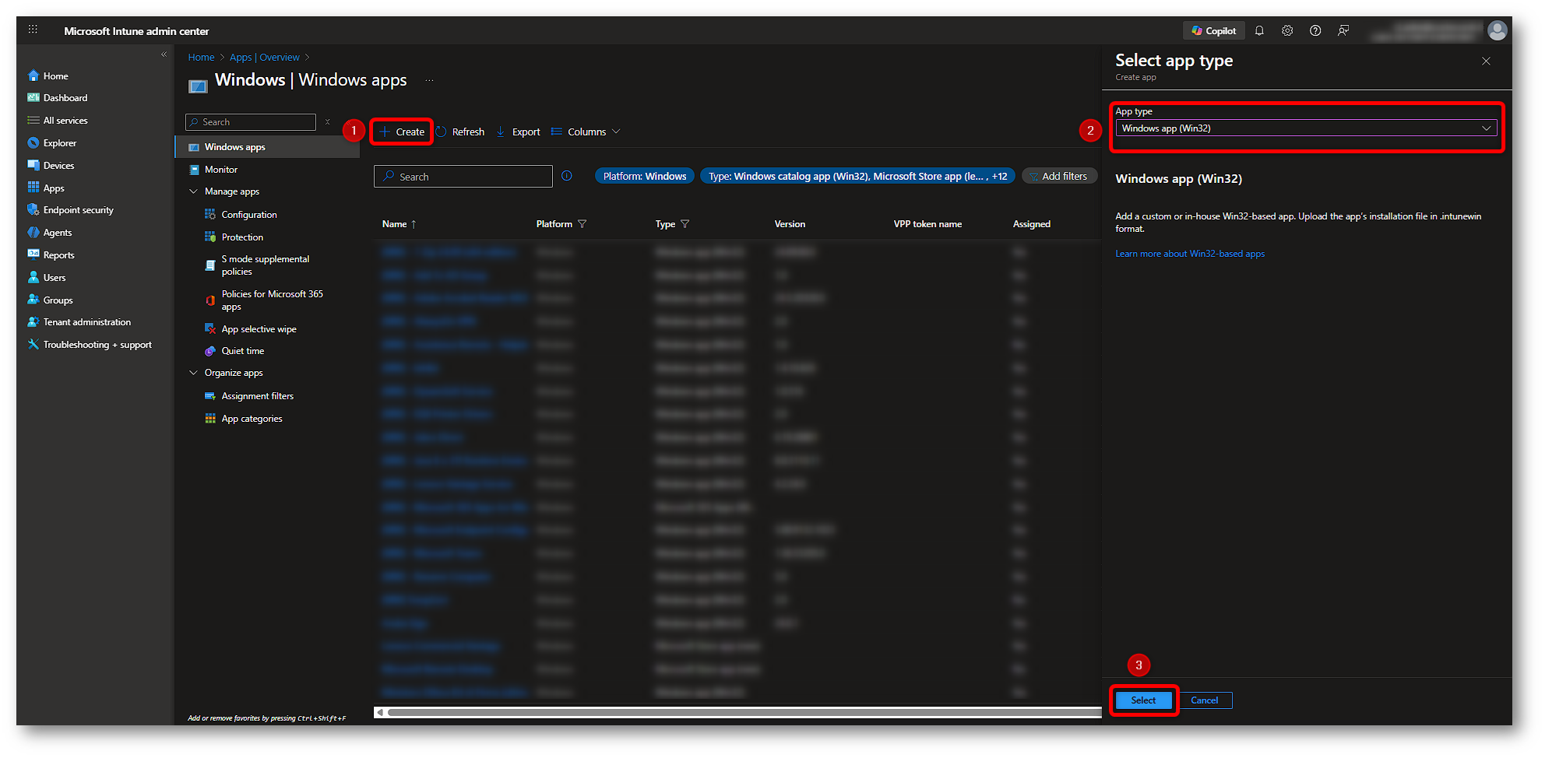Collapse the left navigation with the double chevron
This screenshot has height=758, width=1545.
[164, 54]
